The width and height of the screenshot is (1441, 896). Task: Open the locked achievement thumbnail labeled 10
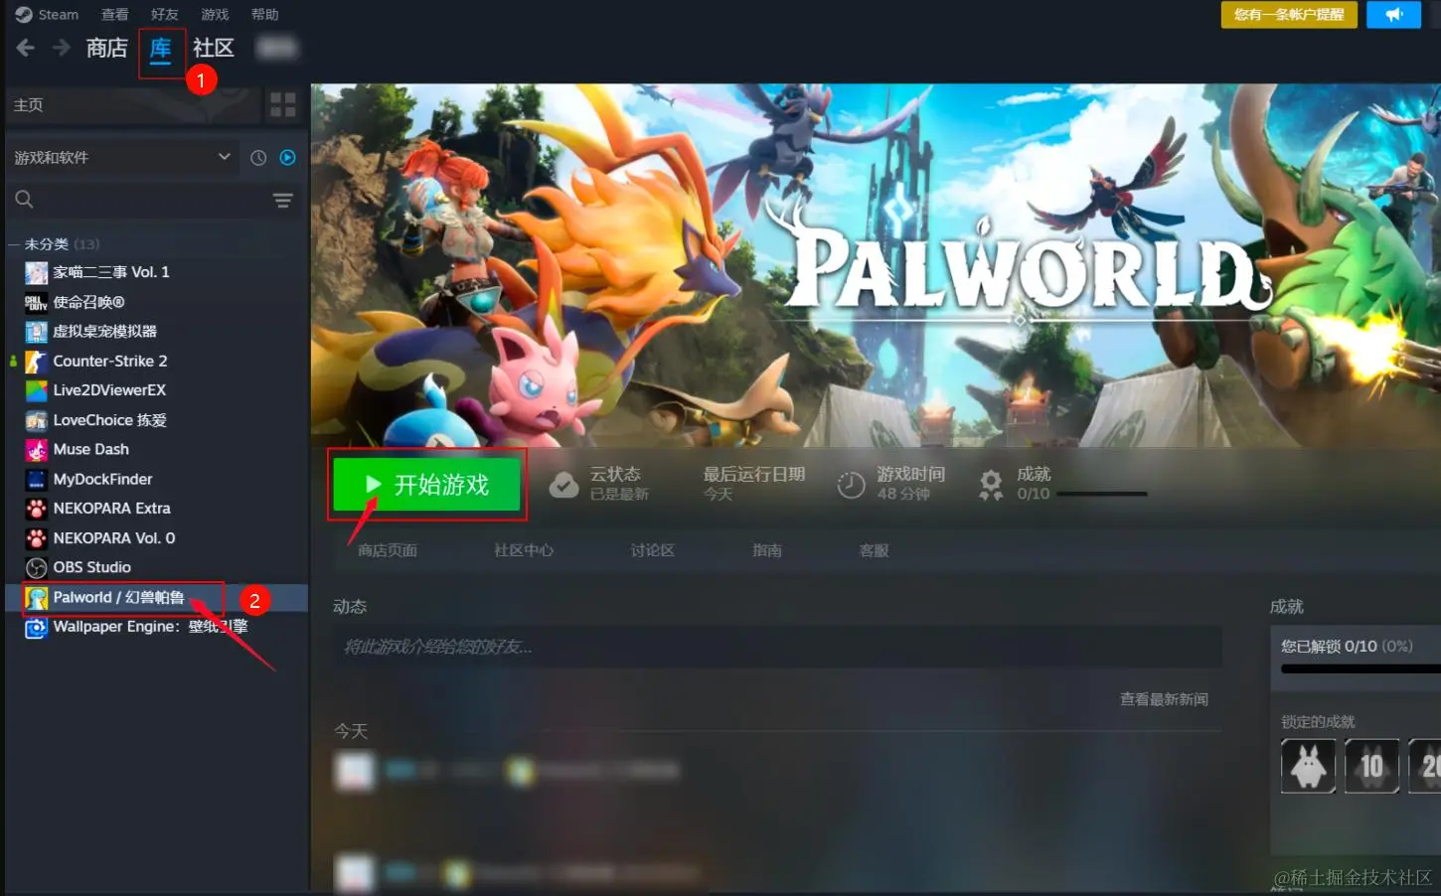[x=1371, y=766]
